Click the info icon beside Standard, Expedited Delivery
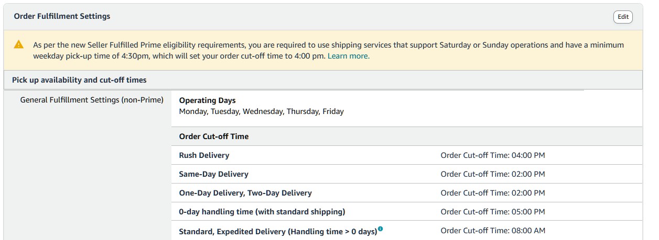Image resolution: width=659 pixels, height=240 pixels. pyautogui.click(x=381, y=229)
